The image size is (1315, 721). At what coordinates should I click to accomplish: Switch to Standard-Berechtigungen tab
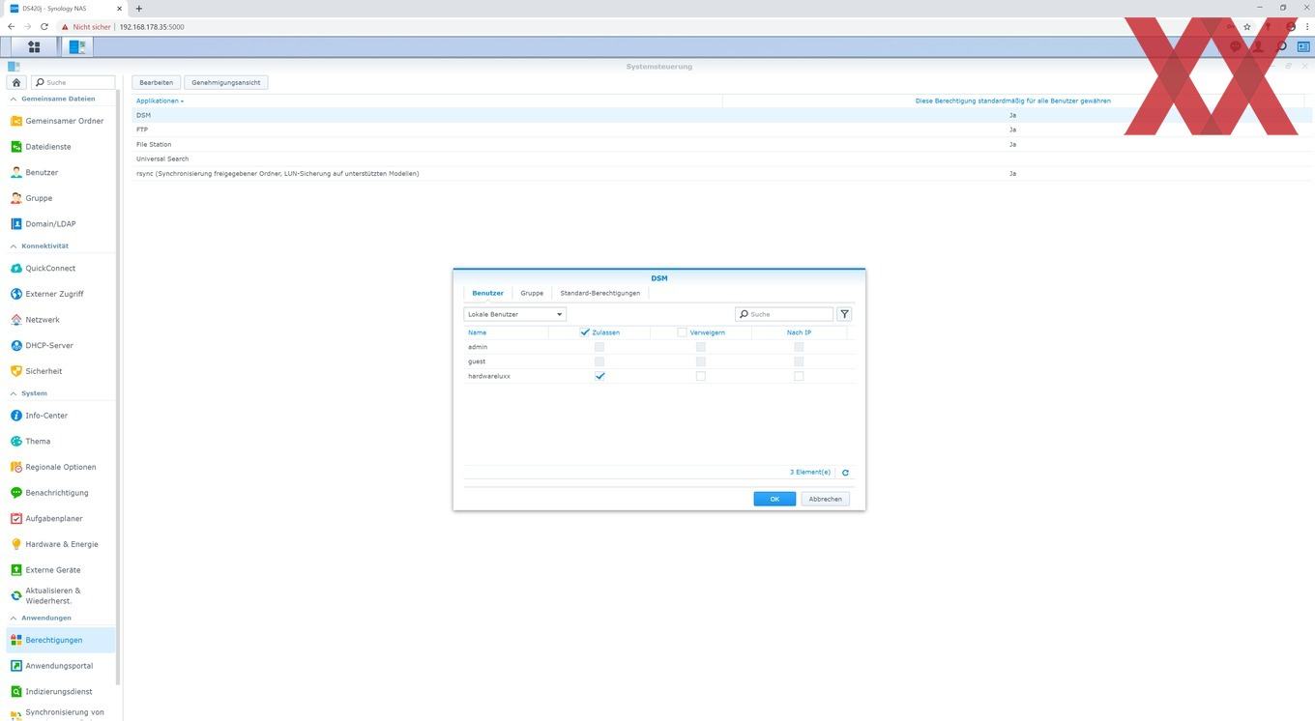(599, 293)
